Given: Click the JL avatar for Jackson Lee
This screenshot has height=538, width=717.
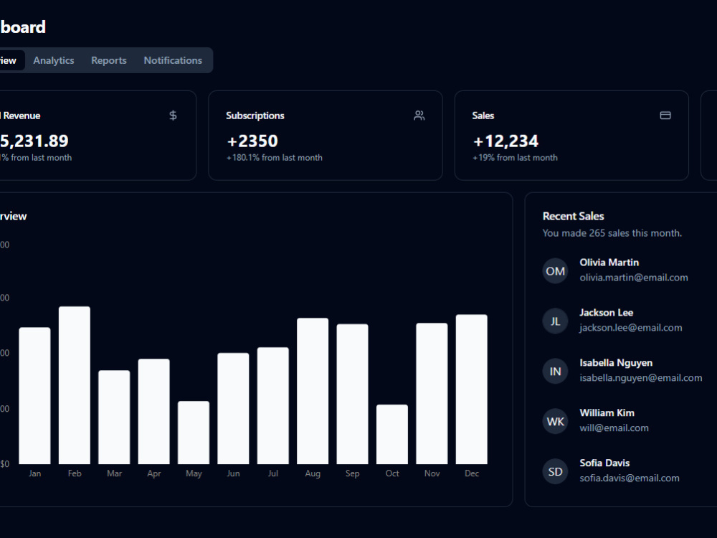Looking at the screenshot, I should pos(555,321).
